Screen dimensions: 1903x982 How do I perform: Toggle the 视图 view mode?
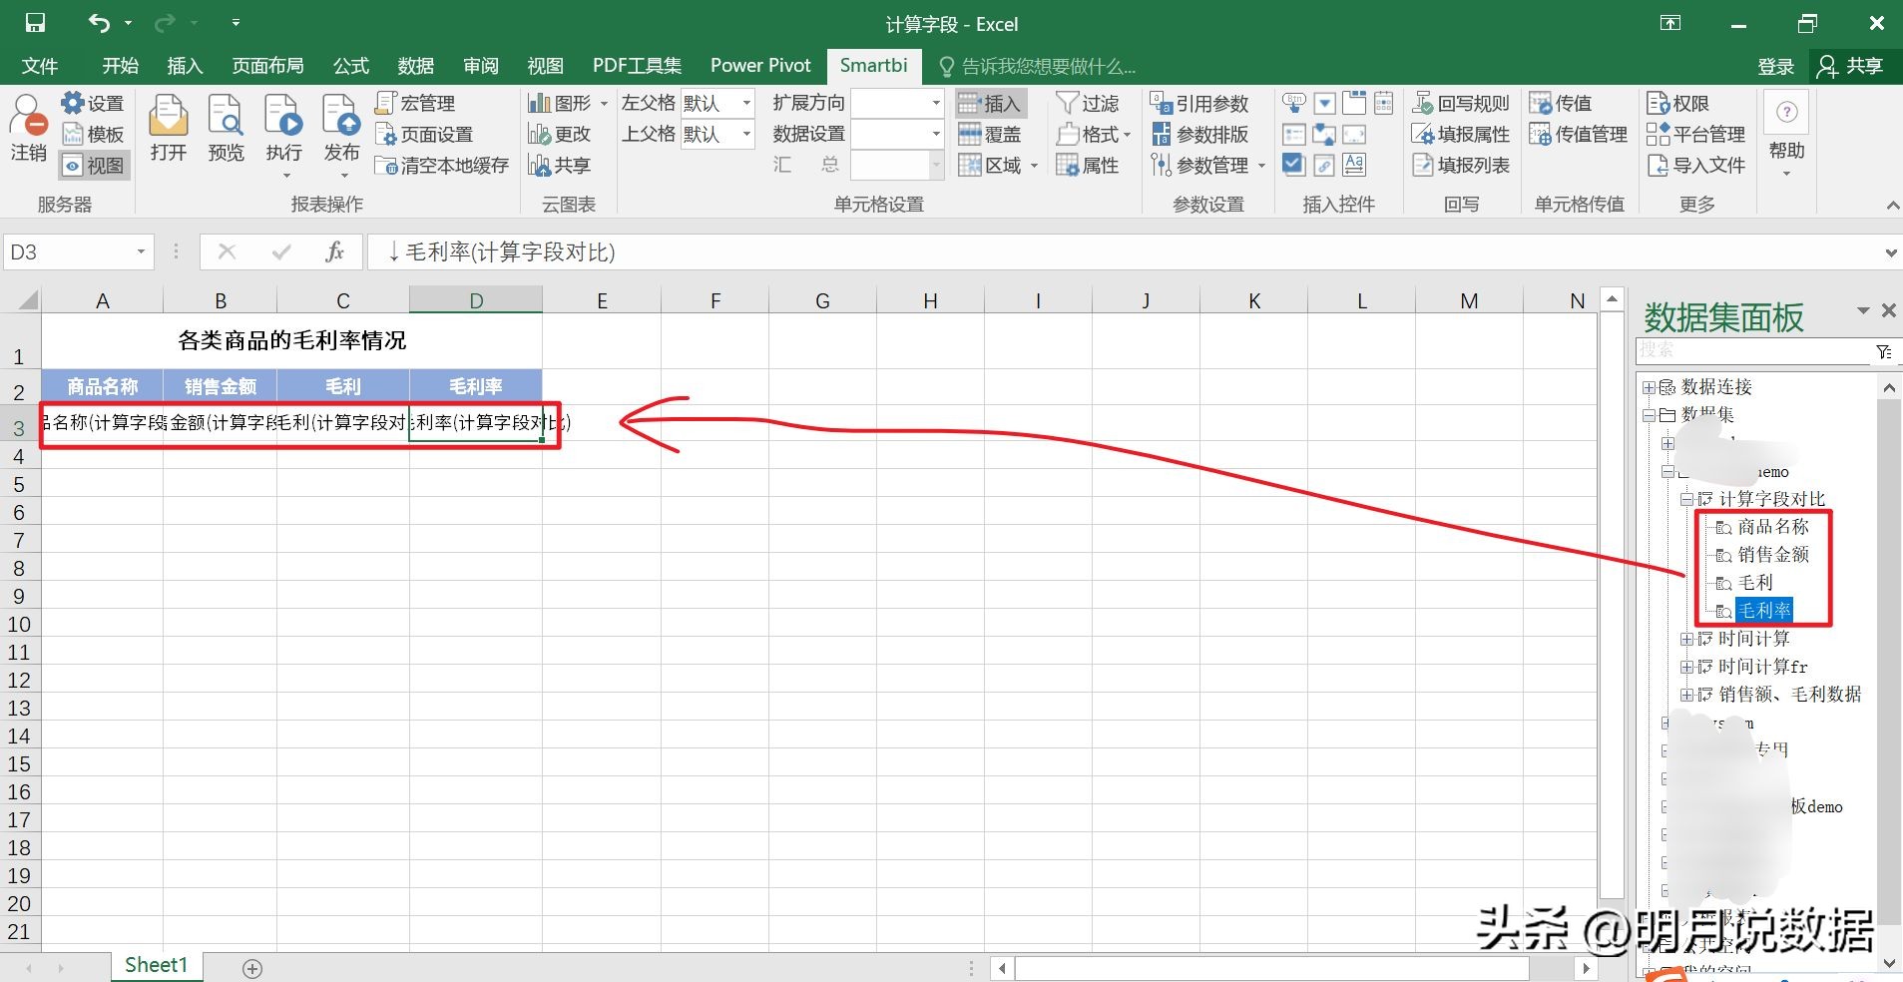coord(93,166)
